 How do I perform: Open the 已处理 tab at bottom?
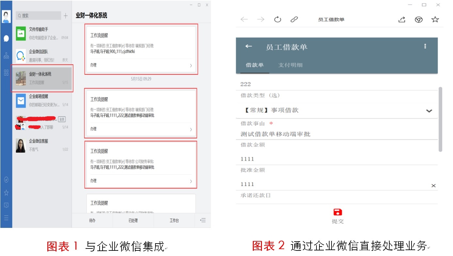click(133, 220)
